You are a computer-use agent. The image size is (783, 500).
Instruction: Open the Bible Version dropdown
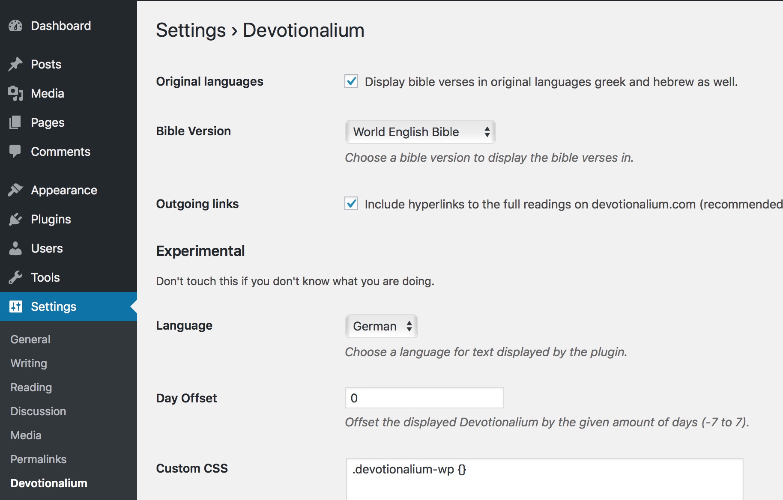[x=420, y=132]
